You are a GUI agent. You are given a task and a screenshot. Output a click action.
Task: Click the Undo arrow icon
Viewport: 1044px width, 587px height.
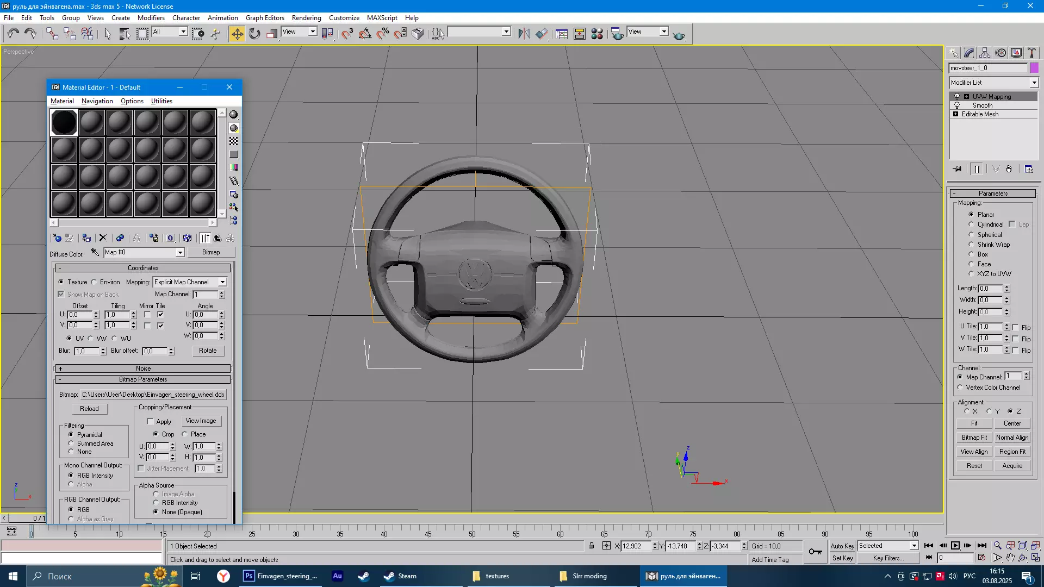(x=13, y=34)
